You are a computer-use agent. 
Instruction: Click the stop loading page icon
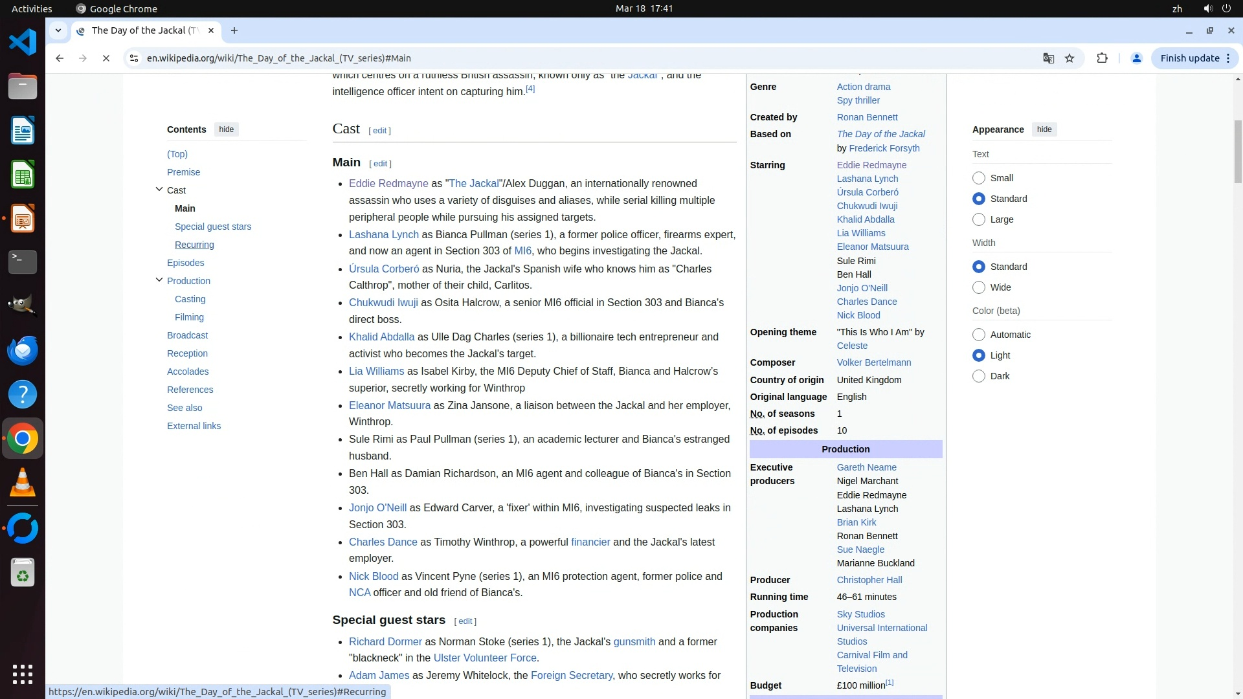click(x=106, y=58)
